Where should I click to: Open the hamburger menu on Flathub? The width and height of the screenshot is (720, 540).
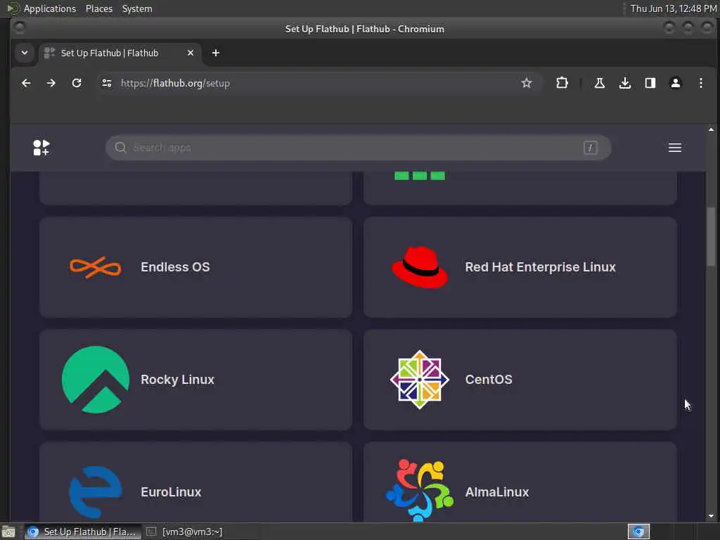tap(674, 148)
